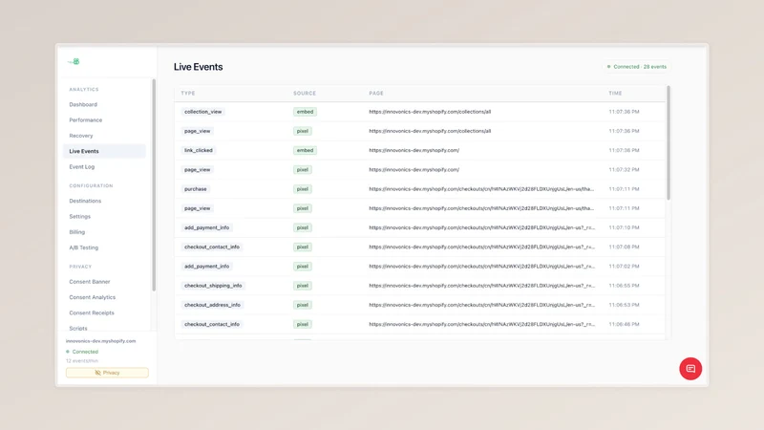Click the sidebar vertical scrollbar
Screen dimensions: 764x430
click(x=154, y=185)
